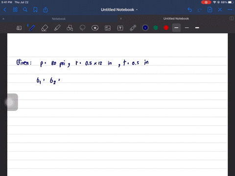Open the more options ellipsis menu

click(230, 10)
